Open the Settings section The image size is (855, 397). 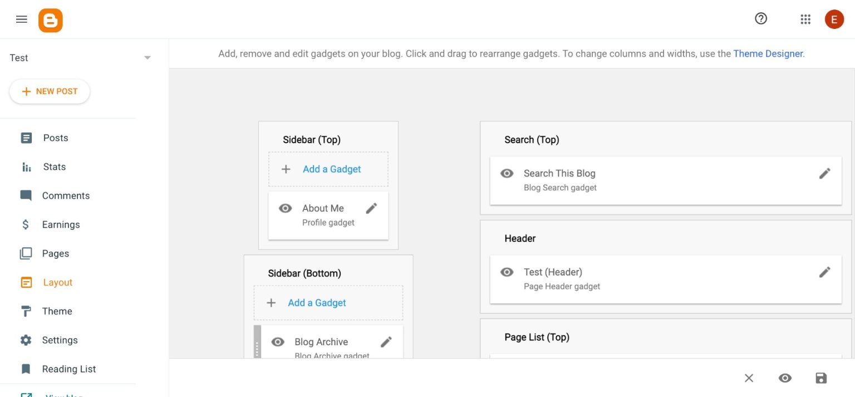click(60, 340)
